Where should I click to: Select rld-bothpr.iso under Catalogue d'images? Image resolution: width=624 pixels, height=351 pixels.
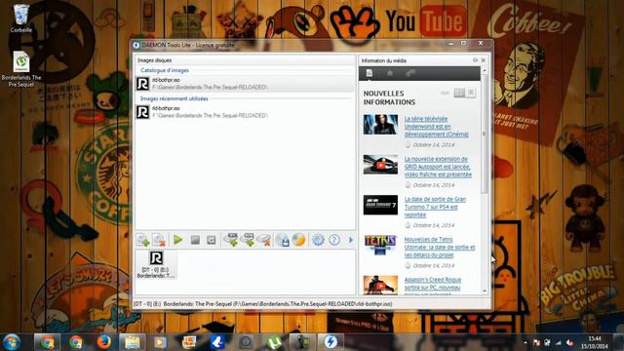(245, 84)
